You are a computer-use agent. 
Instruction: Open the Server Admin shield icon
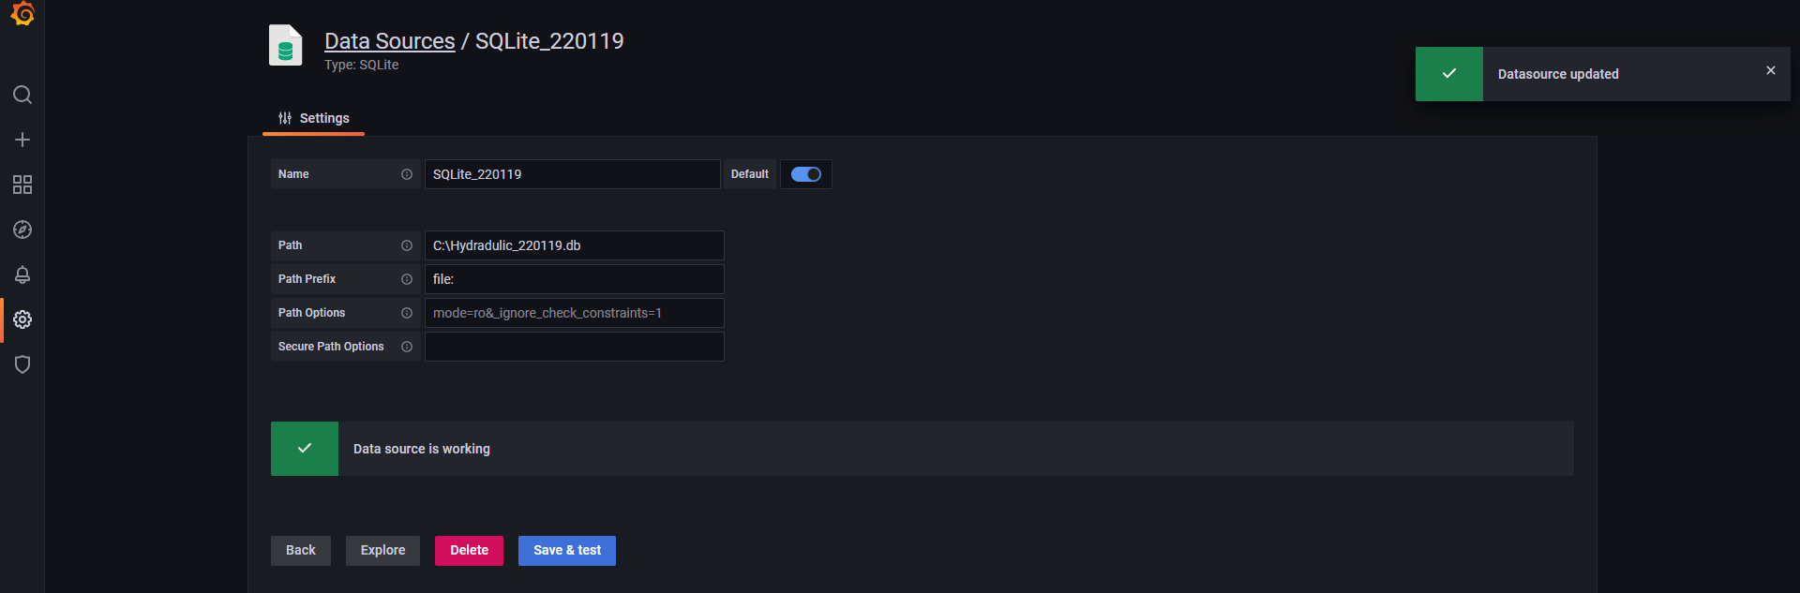tap(22, 364)
